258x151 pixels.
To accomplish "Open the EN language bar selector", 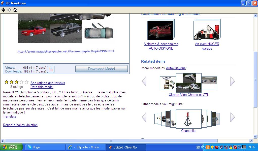I will pyautogui.click(x=198, y=147).
